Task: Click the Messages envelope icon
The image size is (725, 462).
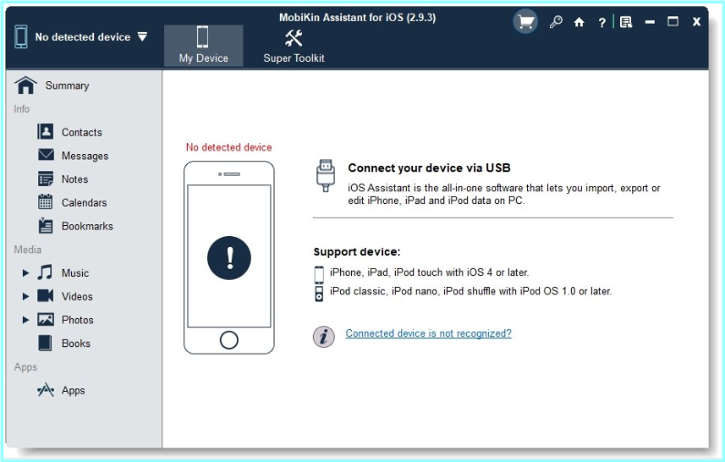Action: [46, 155]
